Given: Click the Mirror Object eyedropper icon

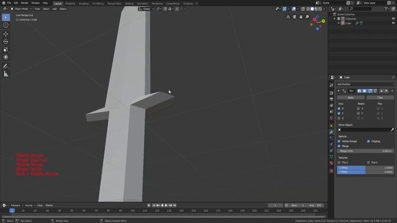Looking at the screenshot, I should [392, 129].
